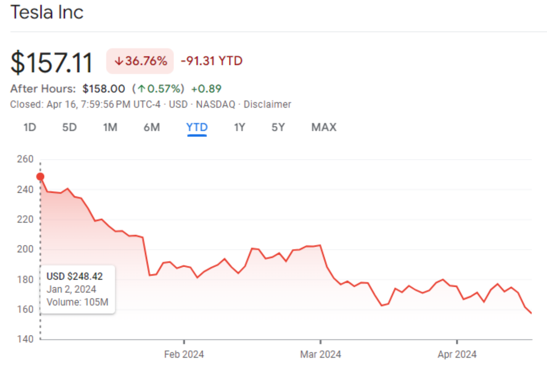
Task: Click the -91.31 YTD change text
Action: (212, 61)
